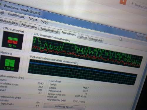
Task: Click the value 2047 in physical memory
Action: point(41,83)
